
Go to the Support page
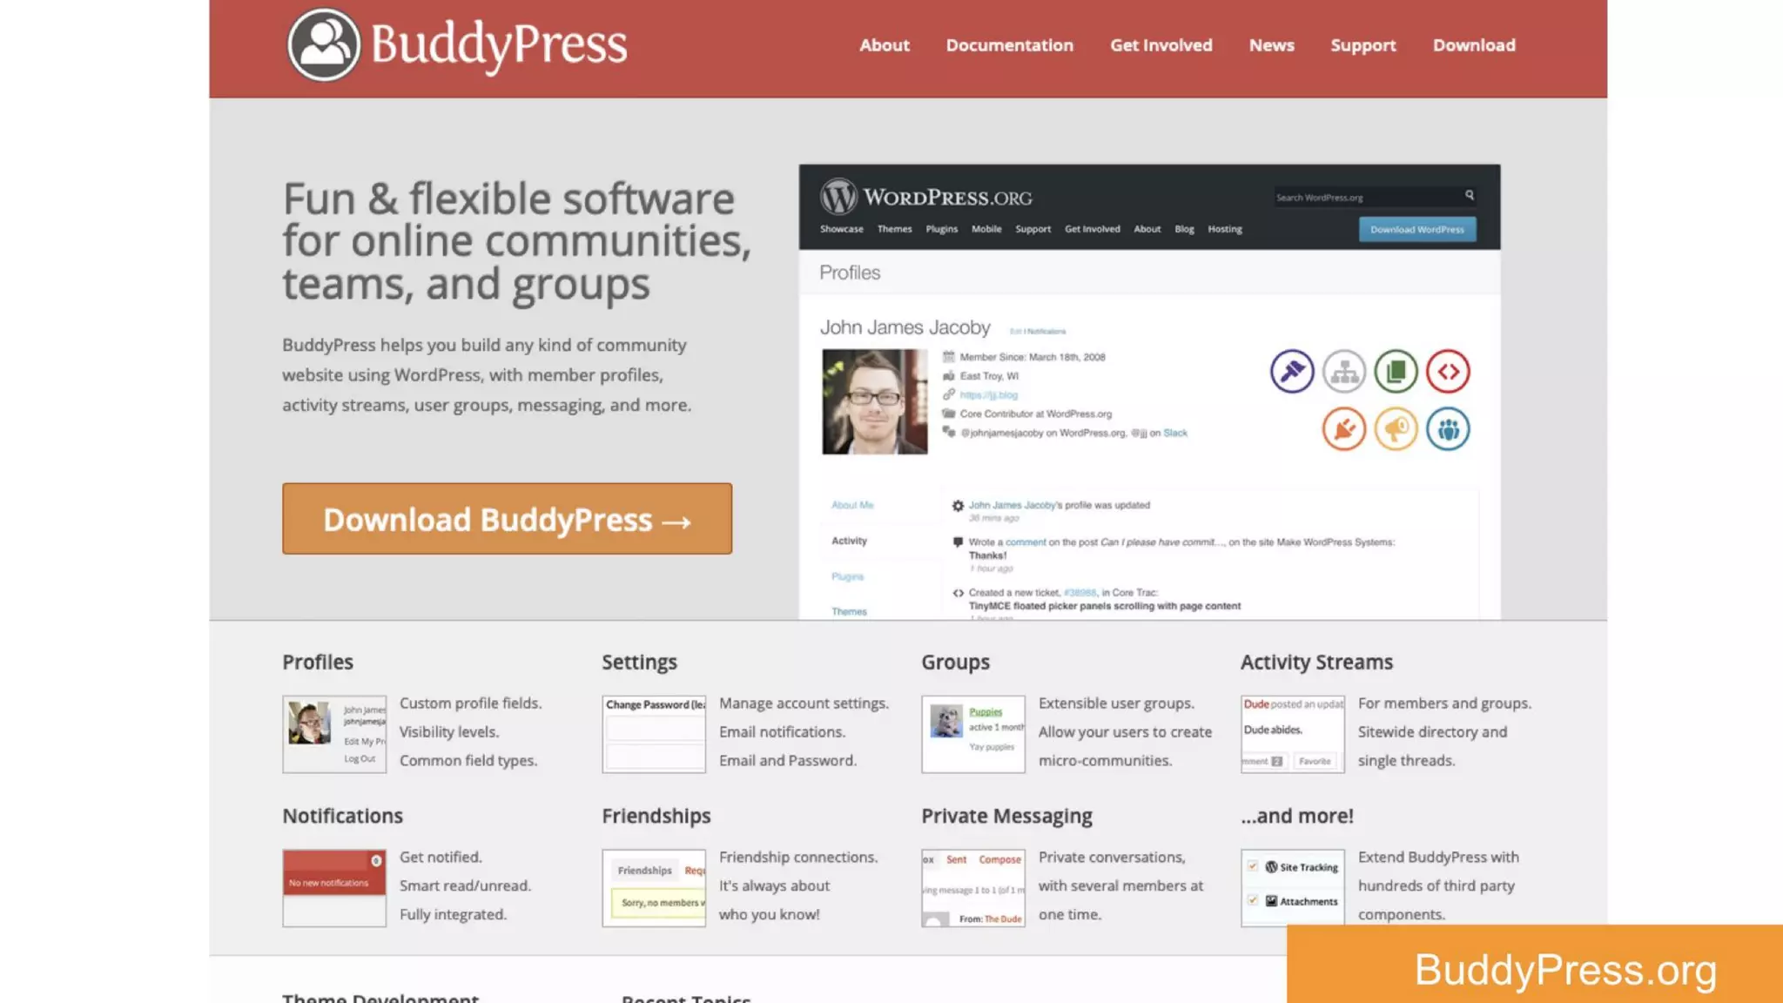point(1362,45)
